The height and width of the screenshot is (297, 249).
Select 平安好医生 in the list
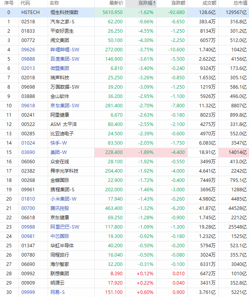click(x=62, y=31)
